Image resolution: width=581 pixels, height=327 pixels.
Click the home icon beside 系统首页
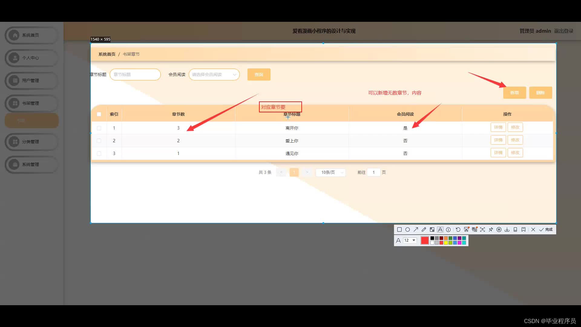click(14, 35)
